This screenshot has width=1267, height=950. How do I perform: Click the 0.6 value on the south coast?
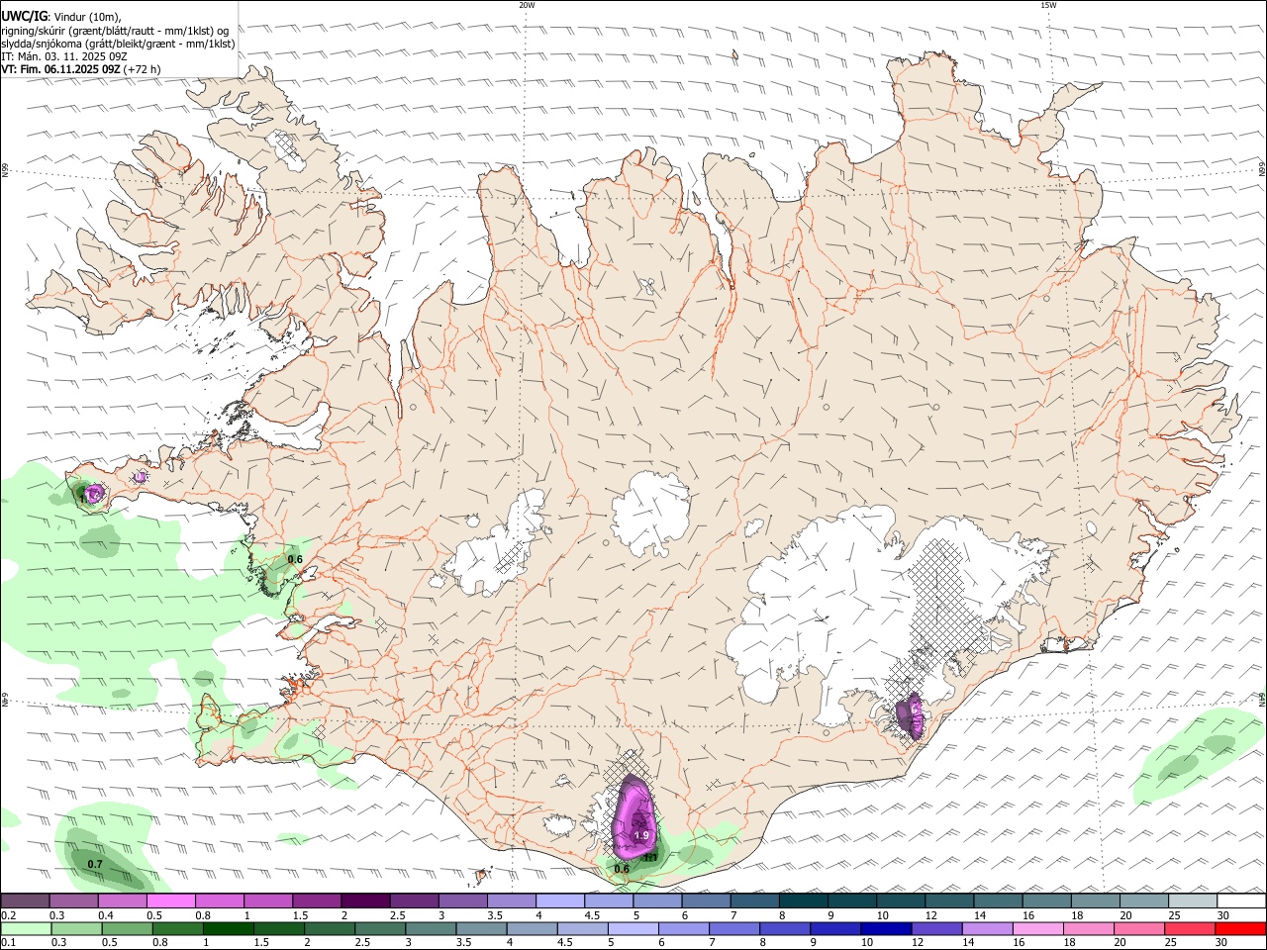click(622, 869)
